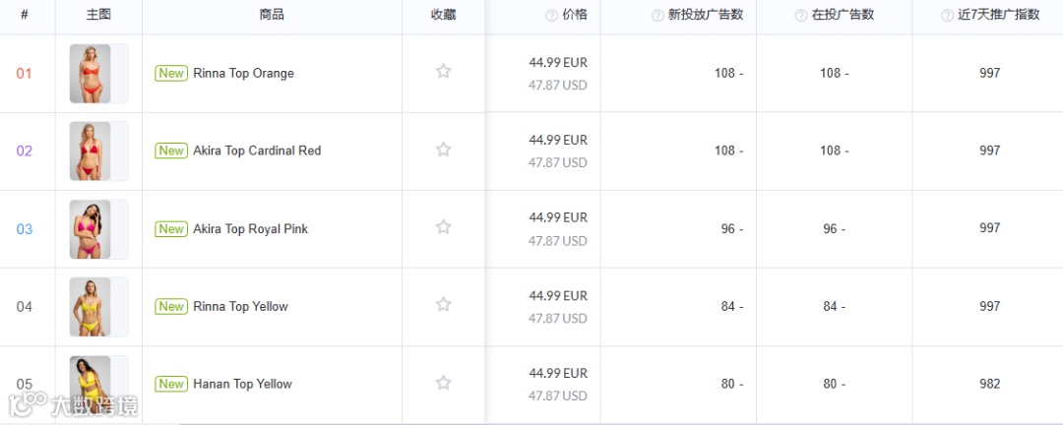Star the Rinna Top Orange product
This screenshot has width=1063, height=425.
(443, 72)
